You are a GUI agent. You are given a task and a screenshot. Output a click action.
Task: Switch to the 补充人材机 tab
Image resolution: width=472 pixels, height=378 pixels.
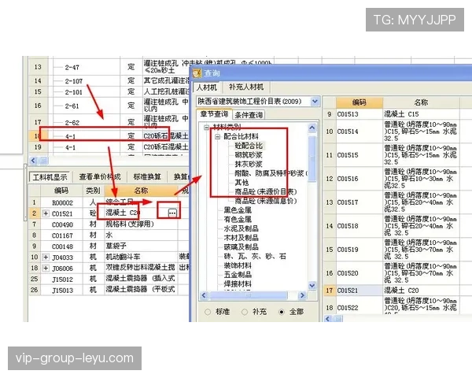click(246, 87)
